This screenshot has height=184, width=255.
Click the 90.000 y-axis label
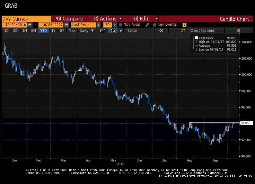(x=247, y=156)
